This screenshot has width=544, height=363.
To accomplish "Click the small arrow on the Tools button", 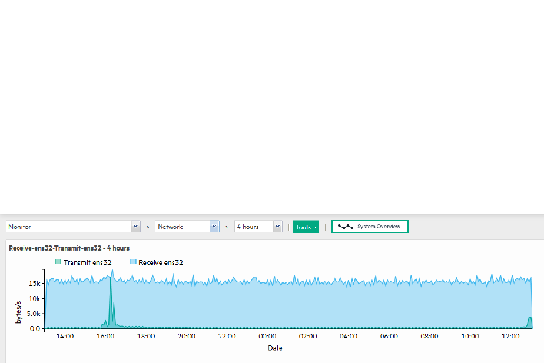I will pyautogui.click(x=315, y=227).
